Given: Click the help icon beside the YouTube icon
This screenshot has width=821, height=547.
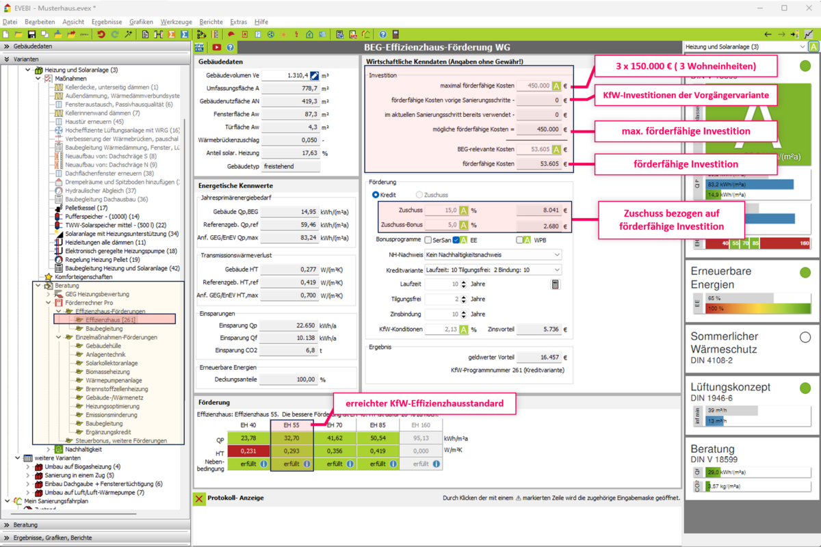Looking at the screenshot, I should [231, 47].
